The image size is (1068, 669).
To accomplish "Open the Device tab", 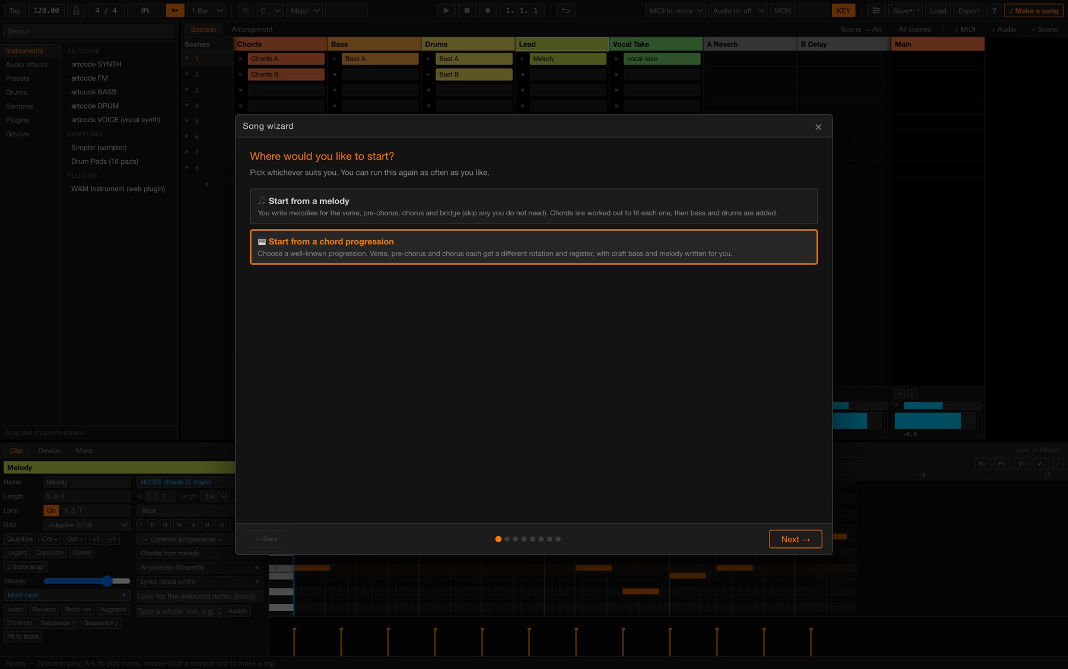I will point(49,451).
